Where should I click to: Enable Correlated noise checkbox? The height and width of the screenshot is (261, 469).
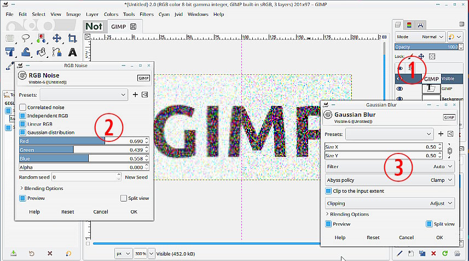[x=23, y=107]
